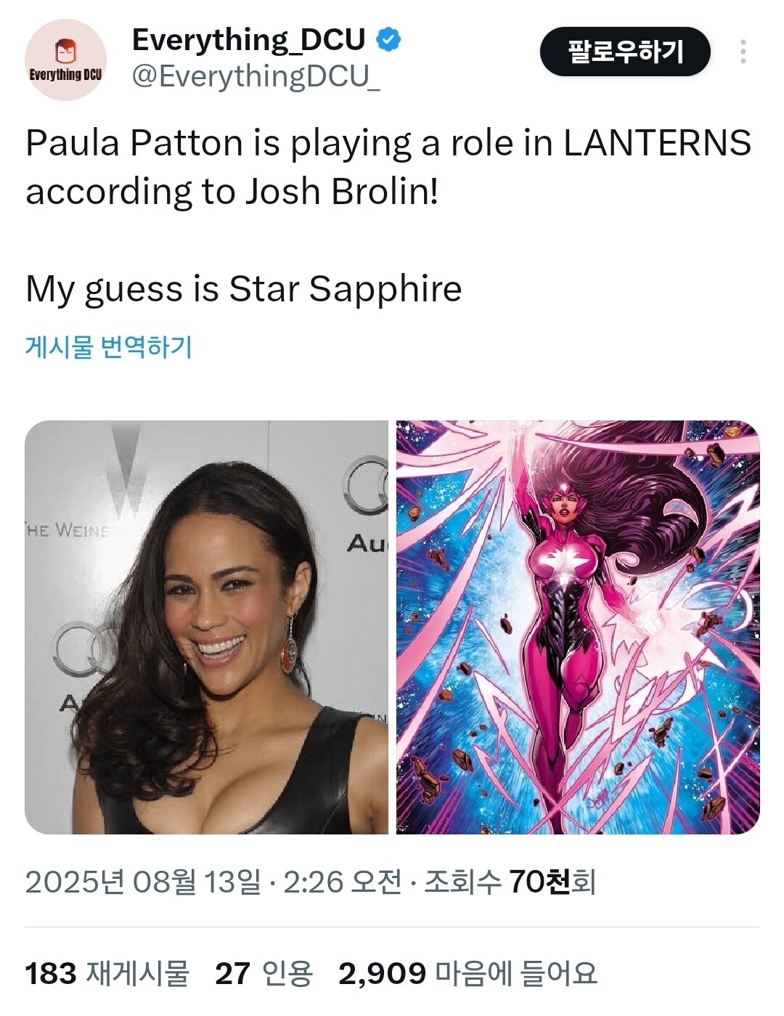784x1016 pixels.
Task: Translate the post via 게시물 번역하기
Action: [x=109, y=346]
